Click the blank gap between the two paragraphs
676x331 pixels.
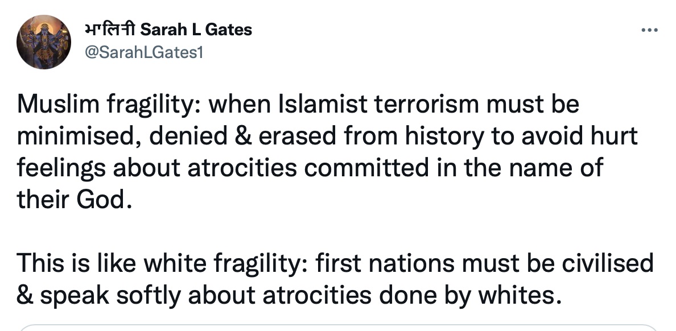pos(335,231)
